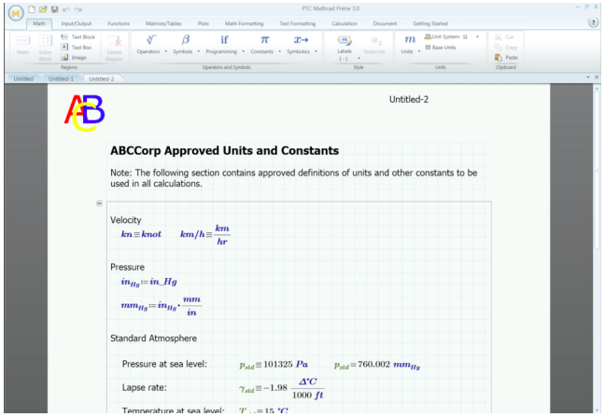Viewport: 605px width, 417px height.
Task: Click the Paste clipboard button
Action: [x=506, y=57]
